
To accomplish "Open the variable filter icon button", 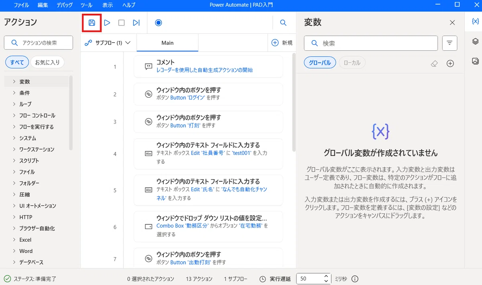I will 449,43.
